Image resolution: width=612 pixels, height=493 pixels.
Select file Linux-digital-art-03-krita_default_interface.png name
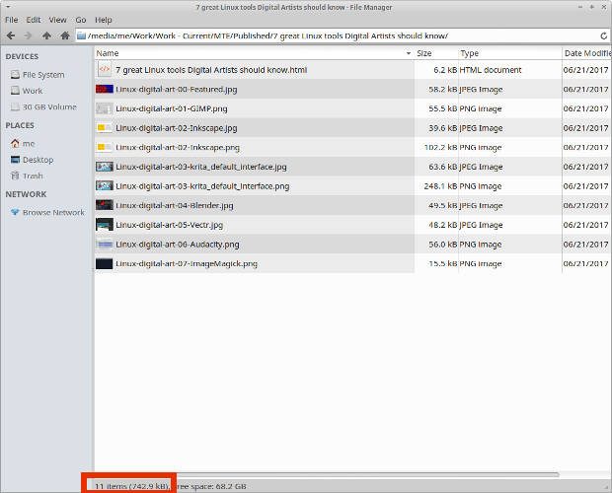pos(202,186)
